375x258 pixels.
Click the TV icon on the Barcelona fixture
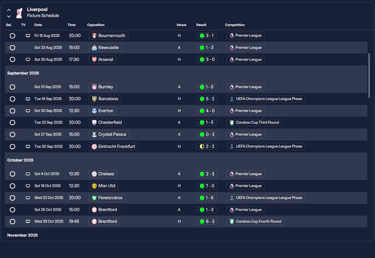pyautogui.click(x=28, y=99)
